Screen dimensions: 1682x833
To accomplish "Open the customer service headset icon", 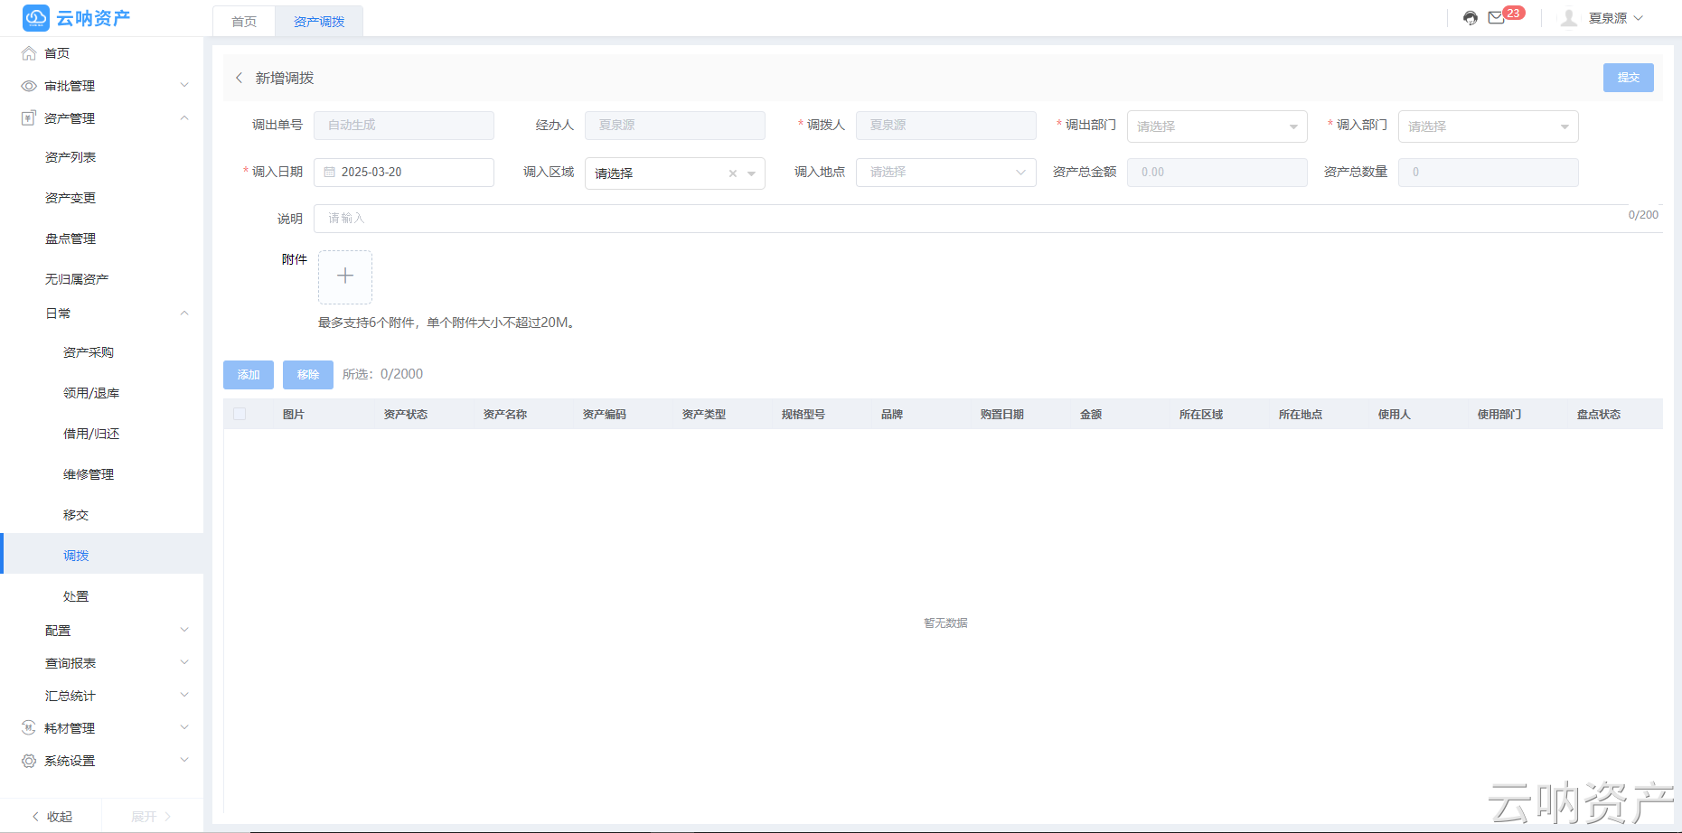I will pos(1471,18).
